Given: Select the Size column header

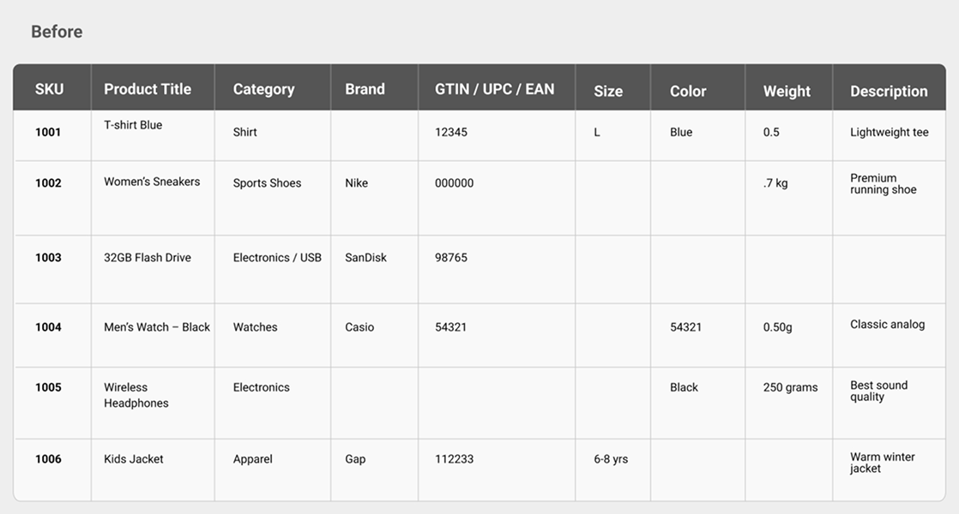Looking at the screenshot, I should [x=608, y=91].
